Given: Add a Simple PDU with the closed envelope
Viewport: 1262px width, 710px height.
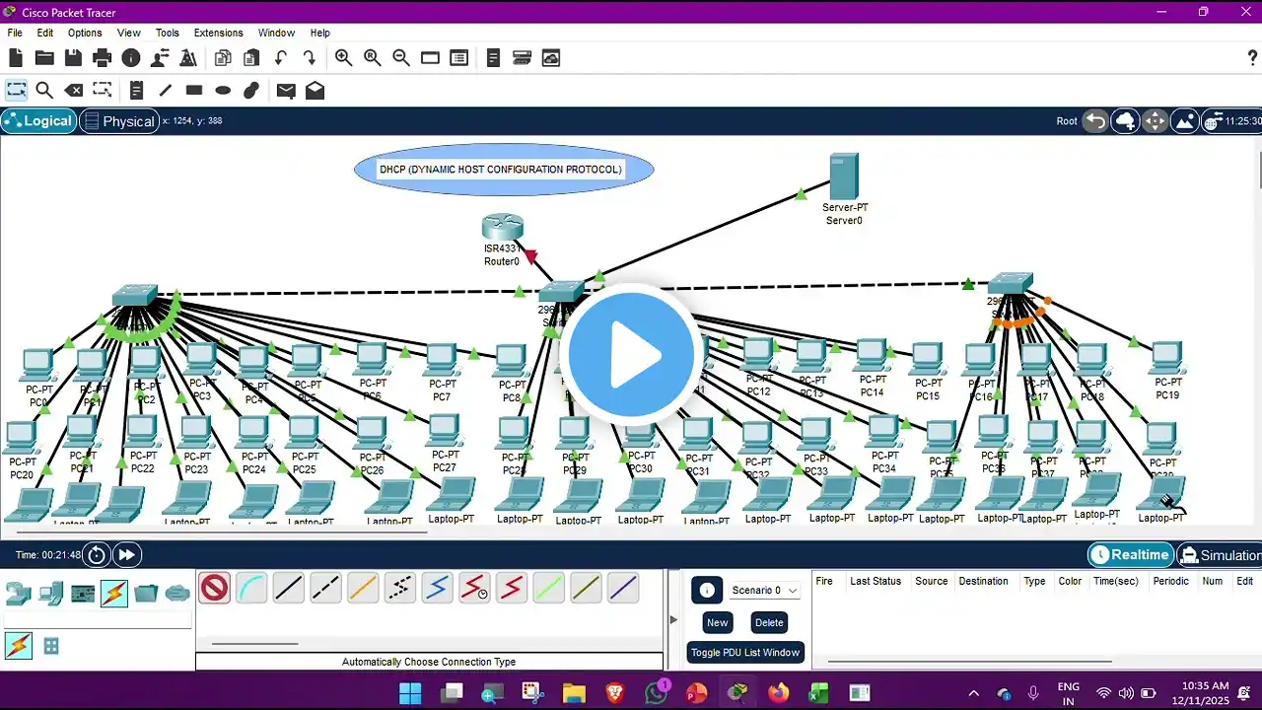Looking at the screenshot, I should coord(286,91).
